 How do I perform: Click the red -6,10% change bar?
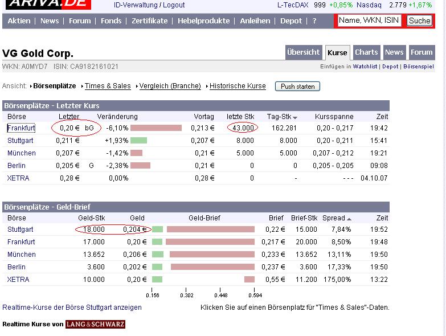156,128
